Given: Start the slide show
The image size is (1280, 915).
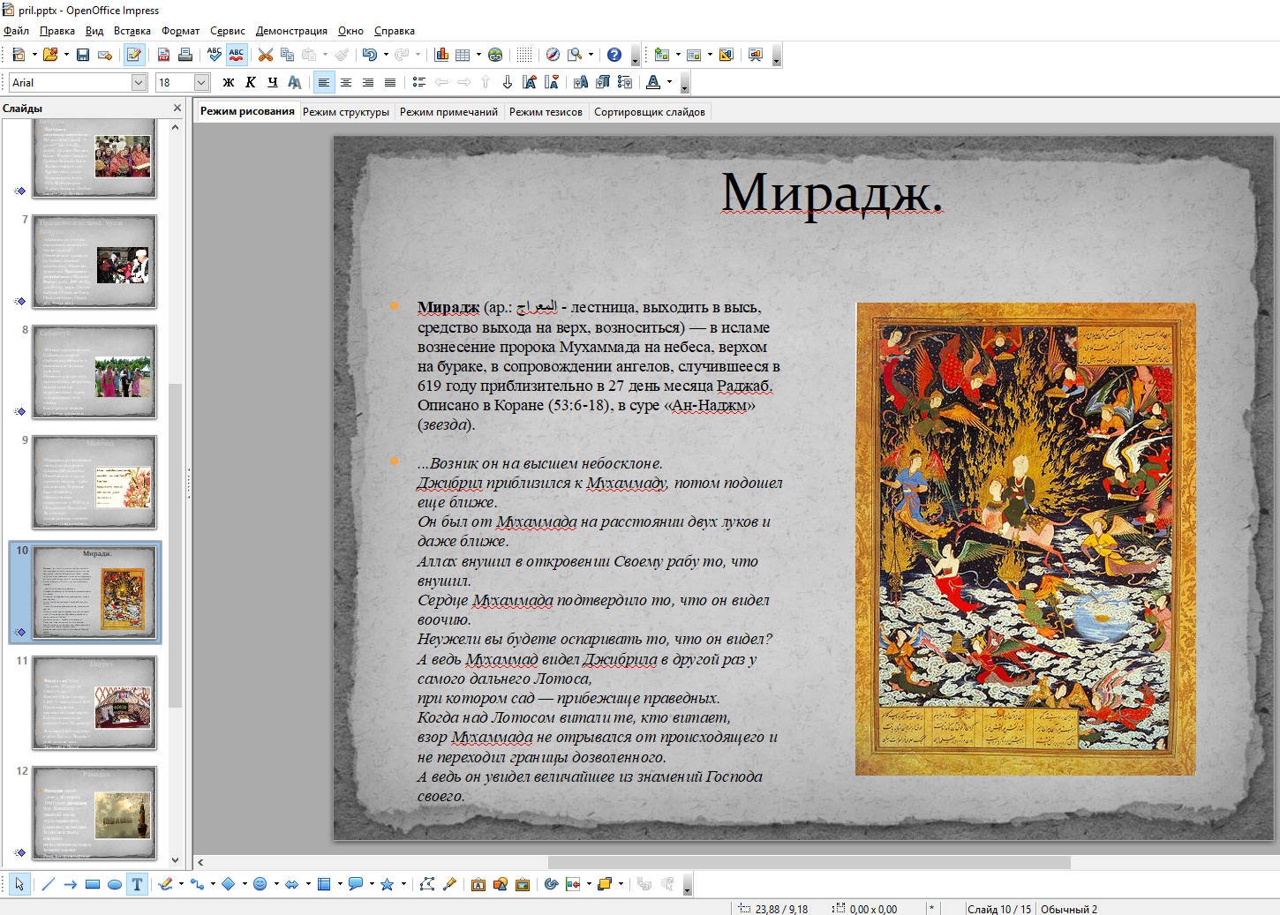Looking at the screenshot, I should pos(756,55).
